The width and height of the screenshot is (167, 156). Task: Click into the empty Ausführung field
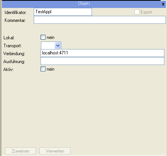tap(102, 61)
